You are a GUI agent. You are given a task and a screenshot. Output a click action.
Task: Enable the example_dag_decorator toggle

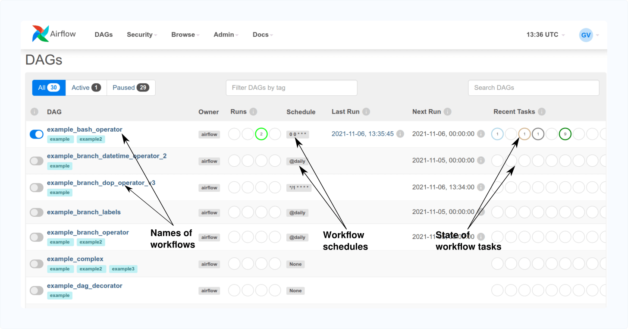(x=37, y=291)
